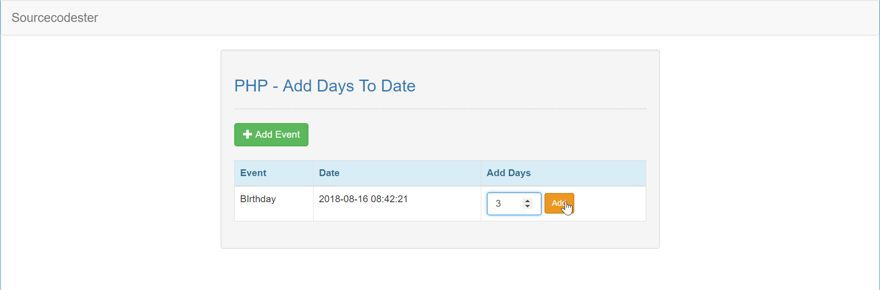Apply added days with the Add button
The width and height of the screenshot is (880, 290).
[x=559, y=204]
